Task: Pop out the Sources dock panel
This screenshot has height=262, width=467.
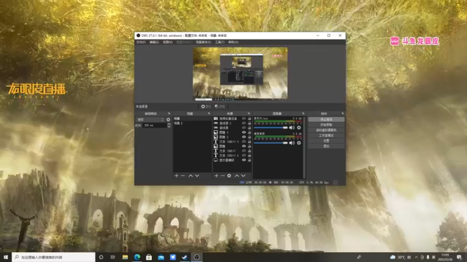Action: 249,114
